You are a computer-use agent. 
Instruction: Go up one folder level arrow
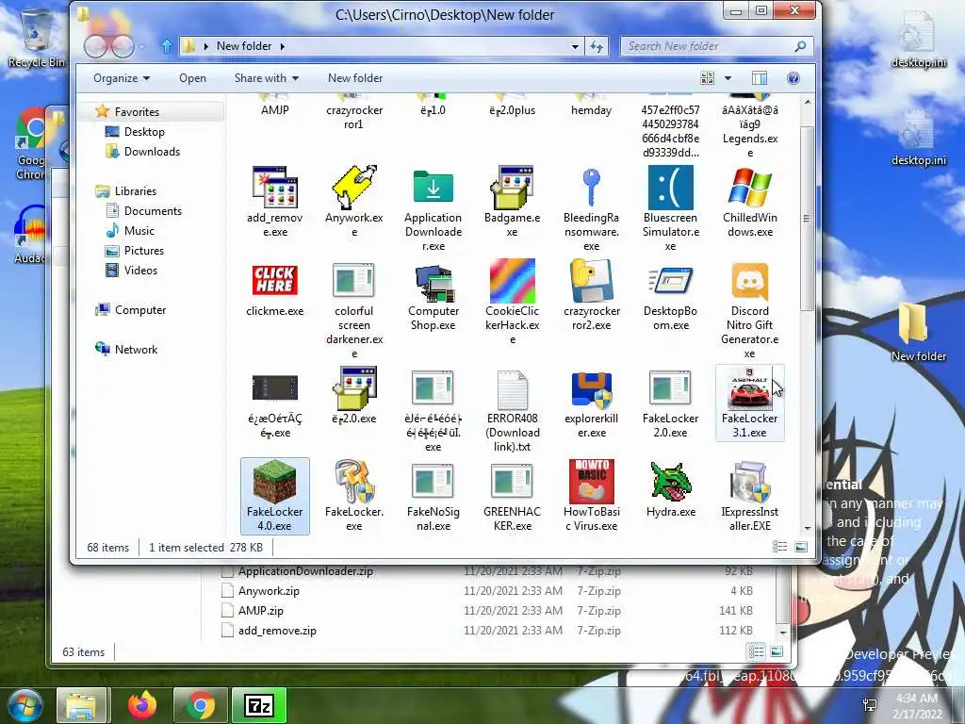click(166, 46)
